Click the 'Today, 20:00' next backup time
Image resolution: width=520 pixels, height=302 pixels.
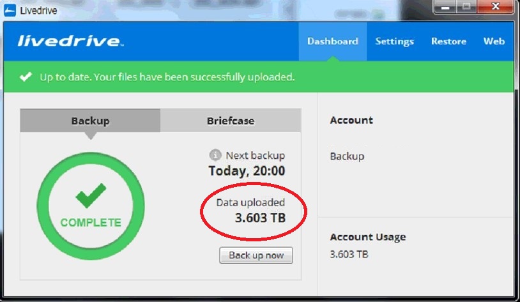[x=247, y=171]
